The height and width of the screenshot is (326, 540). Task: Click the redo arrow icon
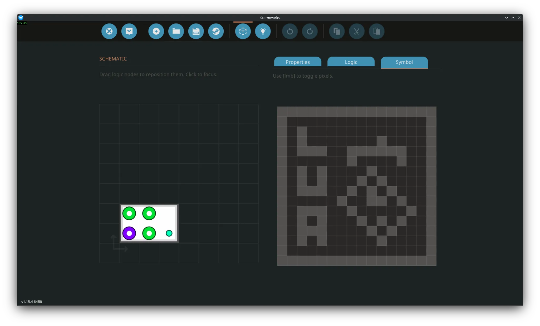[310, 31]
